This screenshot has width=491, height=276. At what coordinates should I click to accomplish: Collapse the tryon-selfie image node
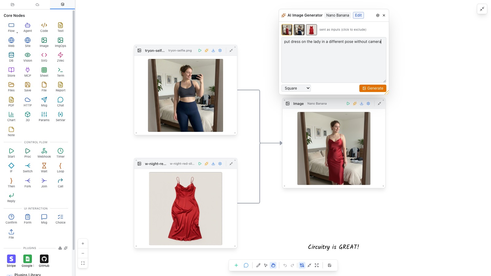coord(231,51)
